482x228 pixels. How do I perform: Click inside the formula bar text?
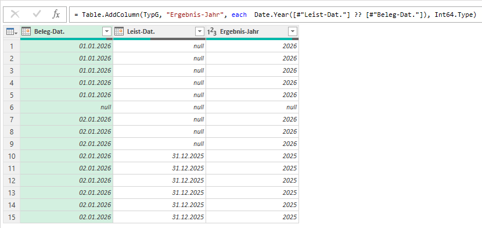click(x=275, y=15)
